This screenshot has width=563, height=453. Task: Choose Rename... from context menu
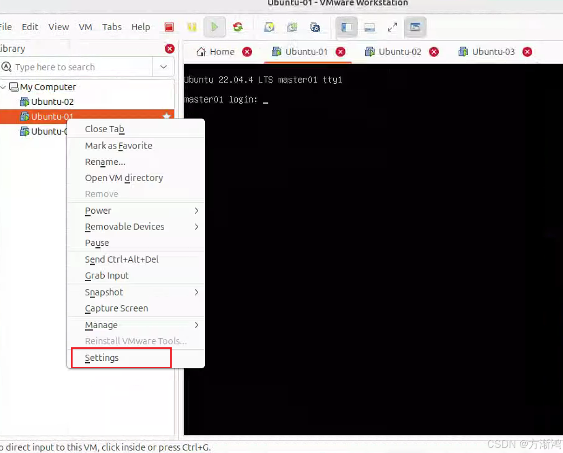(136, 162)
